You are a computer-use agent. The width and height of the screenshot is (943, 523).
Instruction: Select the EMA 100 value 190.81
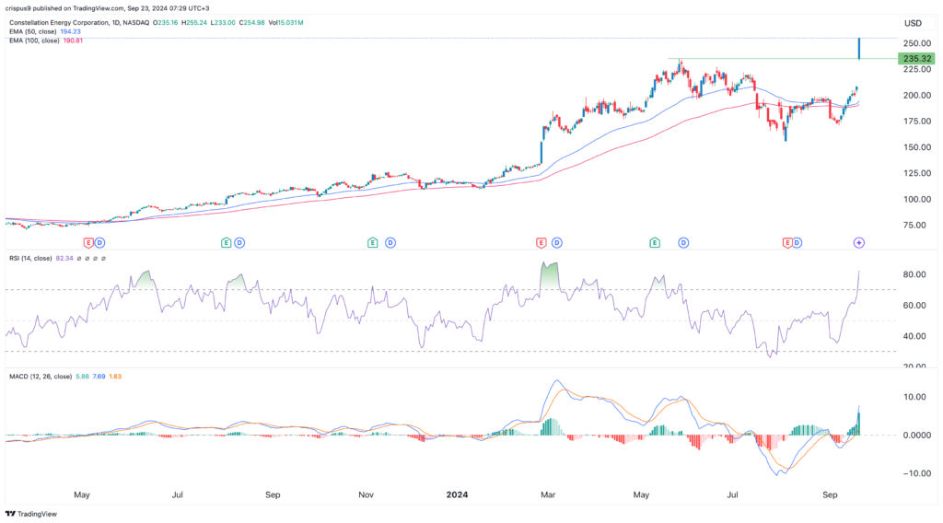[73, 41]
